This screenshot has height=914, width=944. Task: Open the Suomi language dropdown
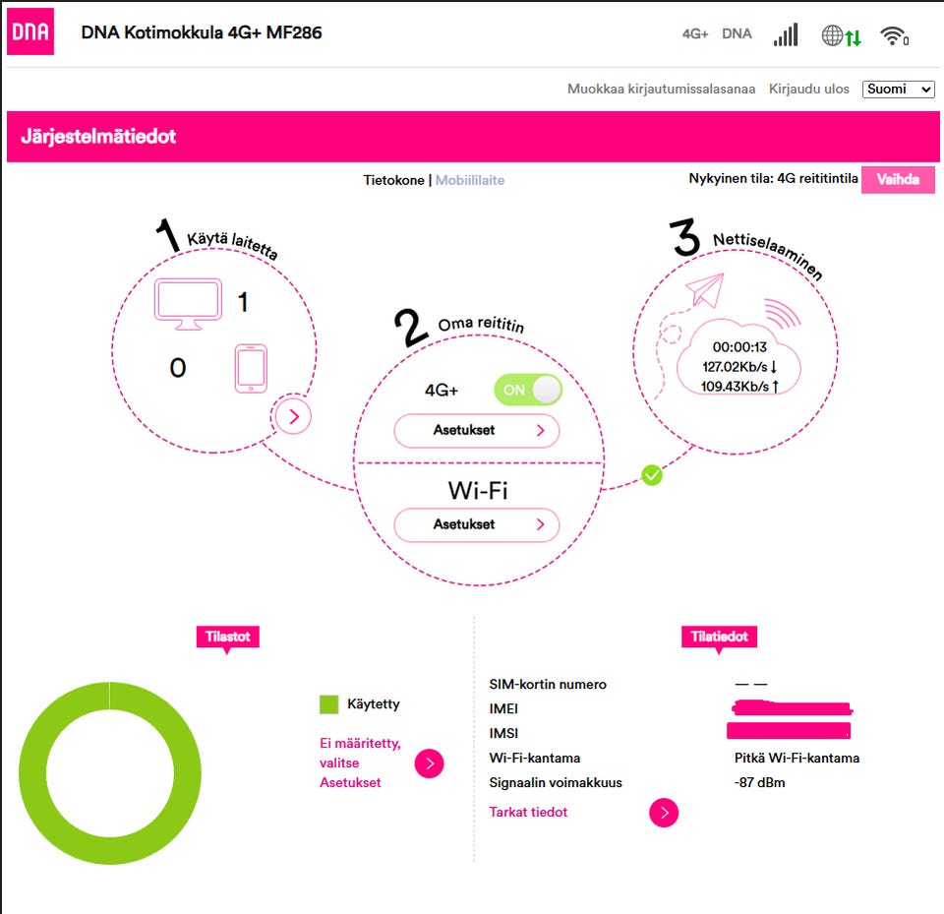tap(898, 90)
